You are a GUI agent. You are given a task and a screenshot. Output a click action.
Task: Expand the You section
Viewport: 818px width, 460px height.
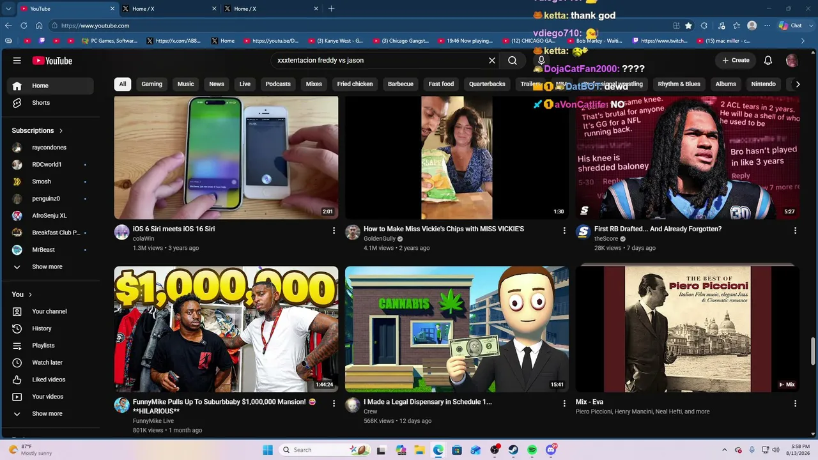coord(22,295)
